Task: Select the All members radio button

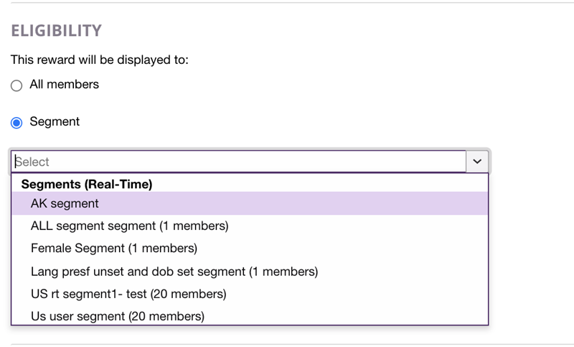Action: click(x=17, y=85)
